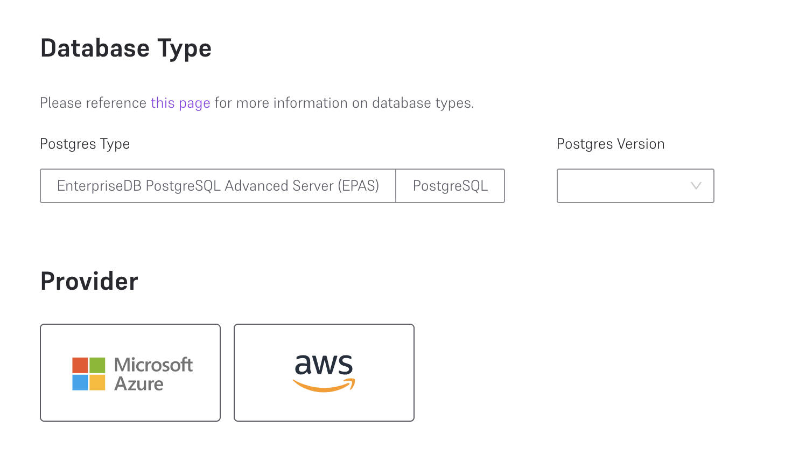Screen dimensions: 785x461
Task: Click the Postgres Type field label
Action: click(x=85, y=144)
